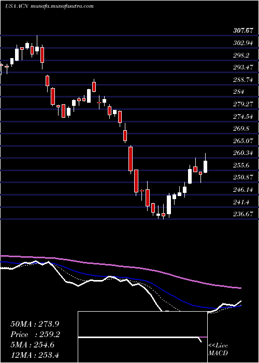Click the 236.67 price label
The height and width of the screenshot is (363, 259).
click(x=243, y=214)
